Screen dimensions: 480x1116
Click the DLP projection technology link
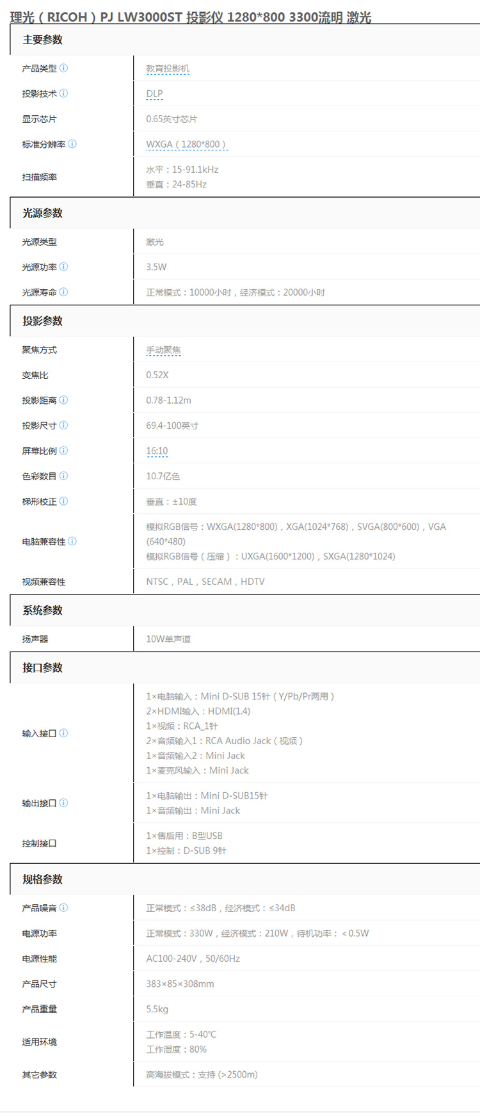[154, 93]
